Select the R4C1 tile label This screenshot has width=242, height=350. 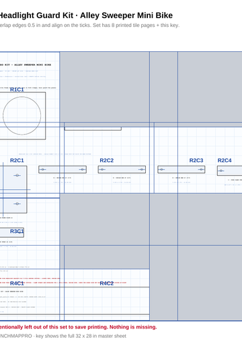click(17, 283)
